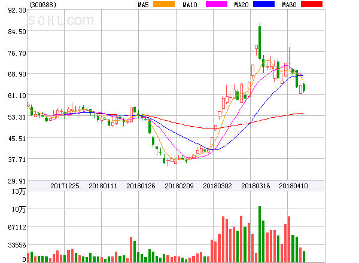The image size is (359, 263).
Task: Click the last green candlestick on the chart
Action: pyautogui.click(x=304, y=88)
